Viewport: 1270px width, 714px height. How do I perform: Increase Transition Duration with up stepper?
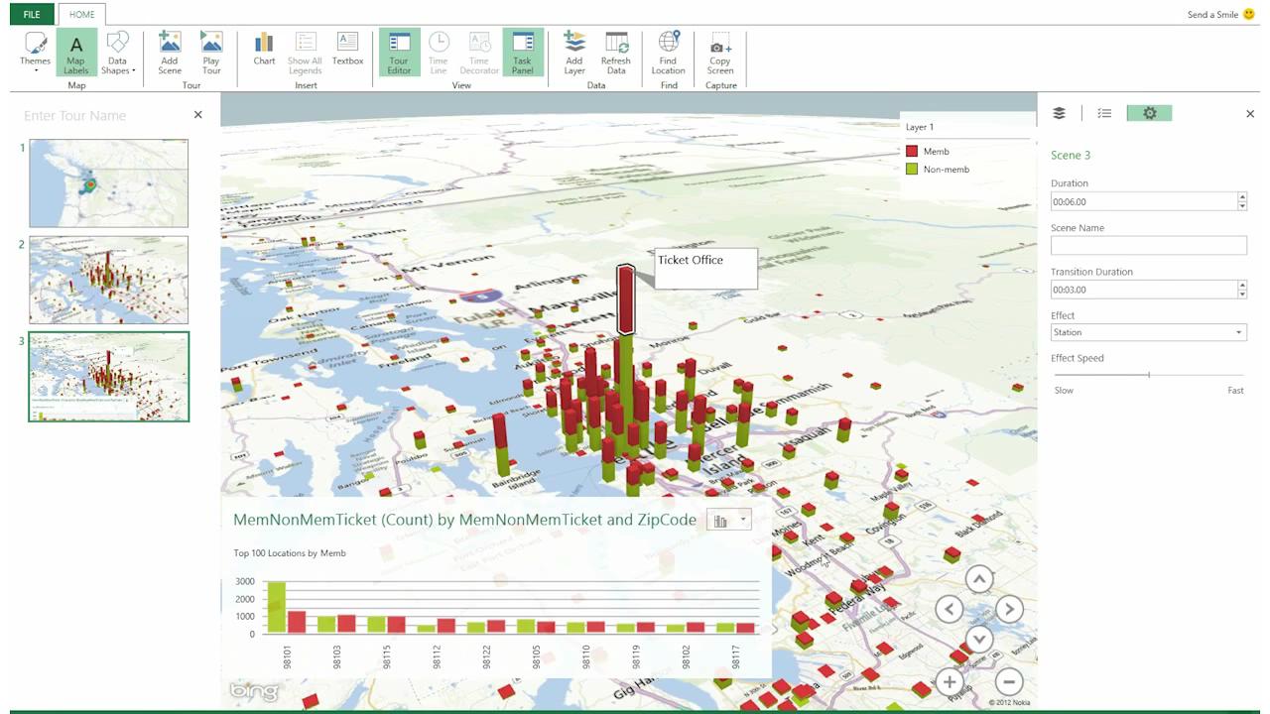coord(1242,286)
